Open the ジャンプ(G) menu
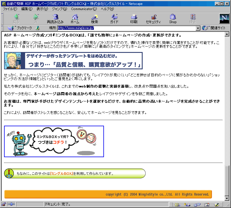Screen dimensions: 231x208 [x=59, y=9]
